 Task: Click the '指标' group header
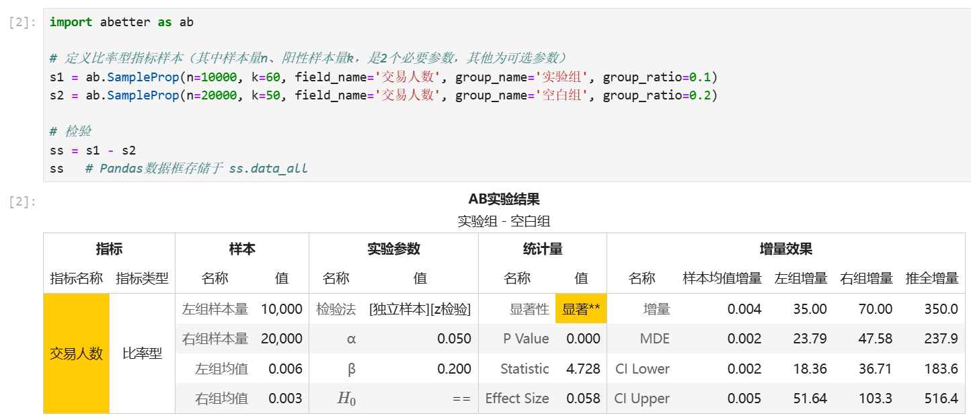click(109, 249)
